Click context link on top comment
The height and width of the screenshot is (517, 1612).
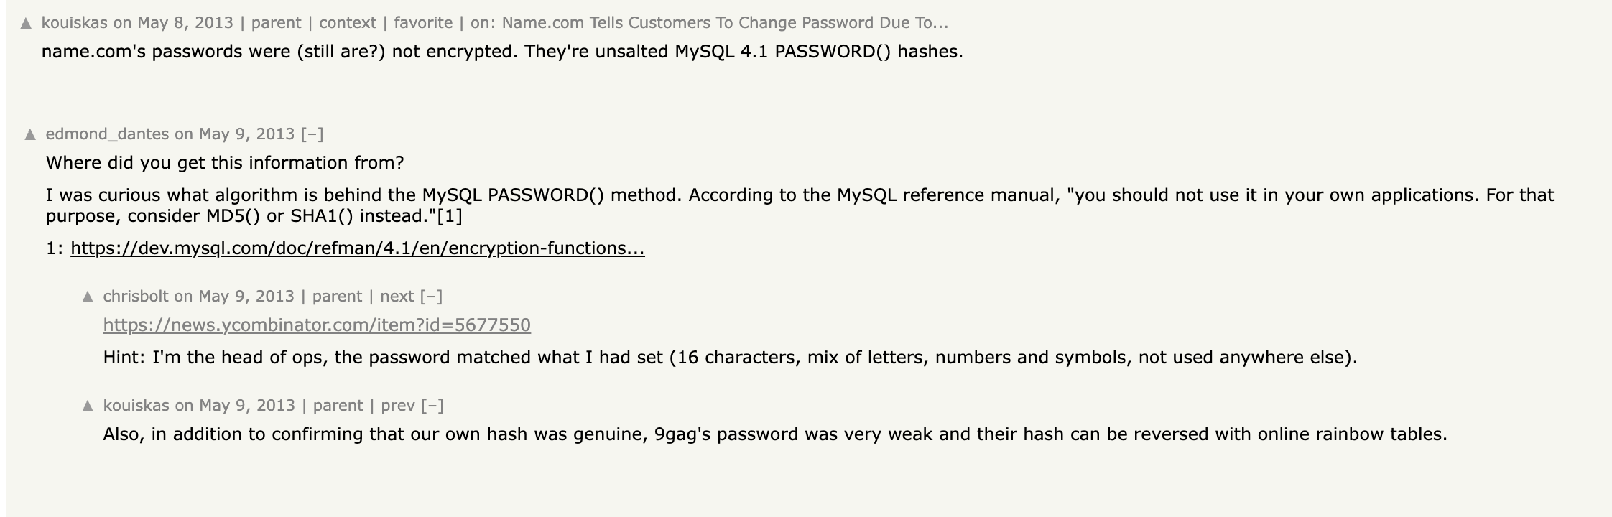(348, 23)
